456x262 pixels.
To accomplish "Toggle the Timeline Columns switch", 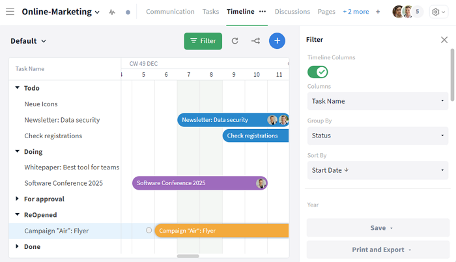I will (x=318, y=71).
